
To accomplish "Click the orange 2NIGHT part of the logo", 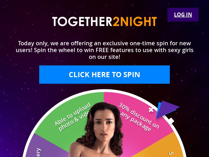I will [x=135, y=21].
